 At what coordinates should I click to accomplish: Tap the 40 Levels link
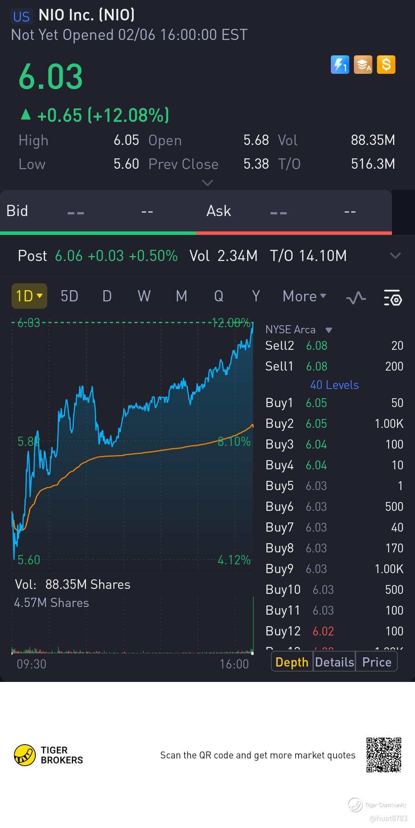coord(334,385)
